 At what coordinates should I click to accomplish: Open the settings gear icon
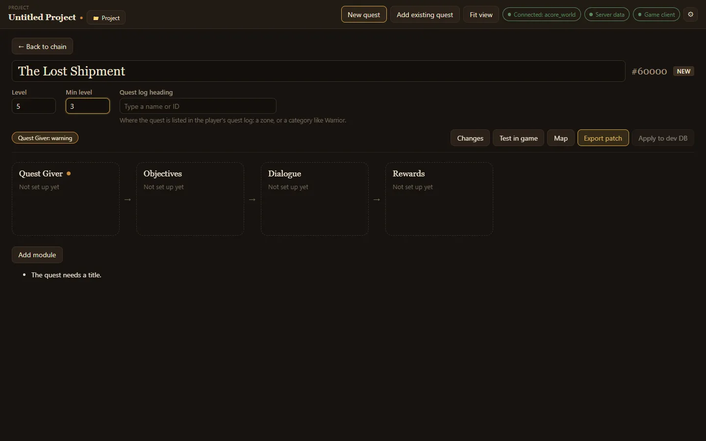691,15
